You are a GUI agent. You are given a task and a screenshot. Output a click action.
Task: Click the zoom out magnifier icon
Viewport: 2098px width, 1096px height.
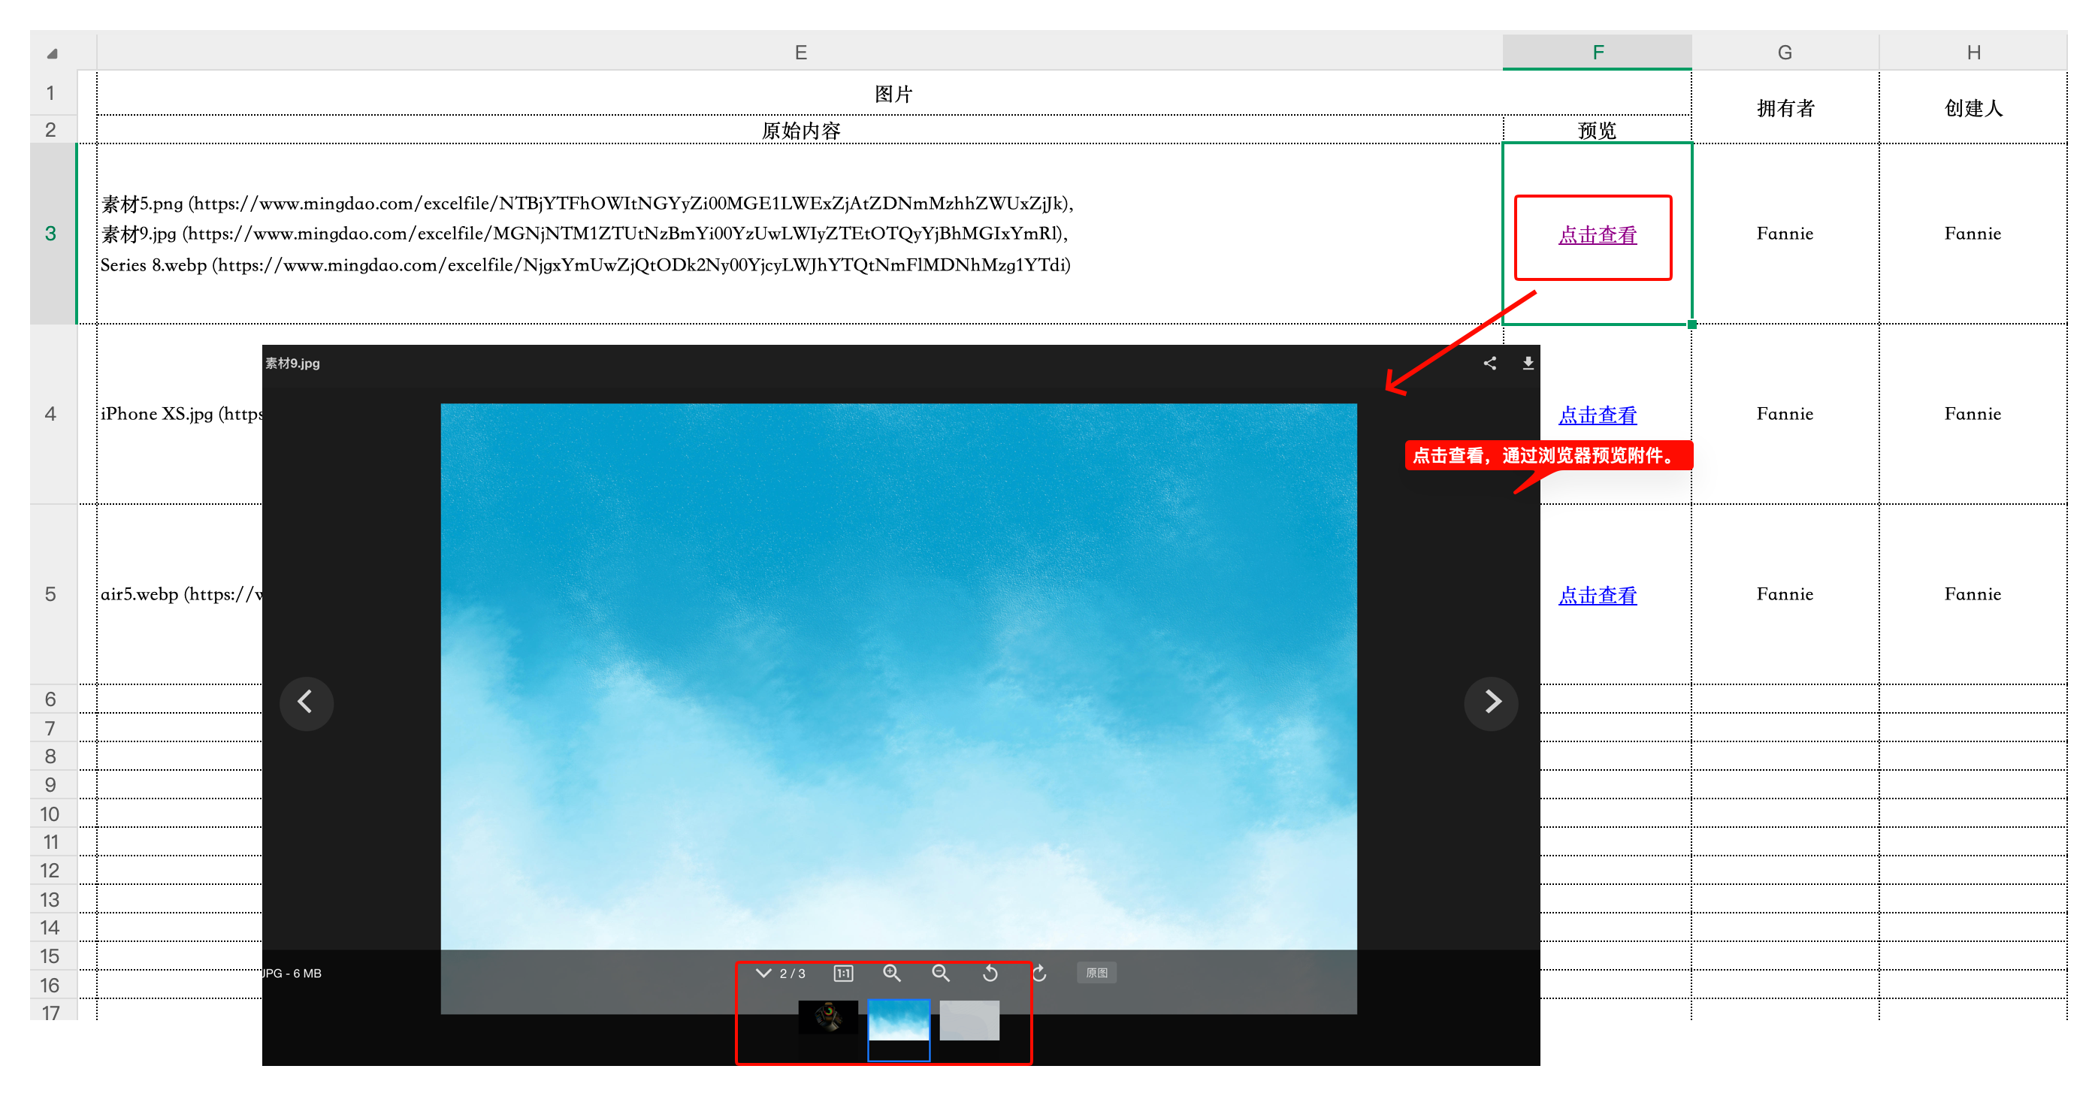point(941,972)
